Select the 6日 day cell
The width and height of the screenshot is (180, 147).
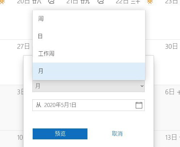coord(170,92)
